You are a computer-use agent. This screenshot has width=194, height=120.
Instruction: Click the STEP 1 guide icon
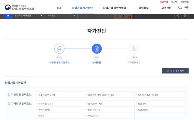59,49
